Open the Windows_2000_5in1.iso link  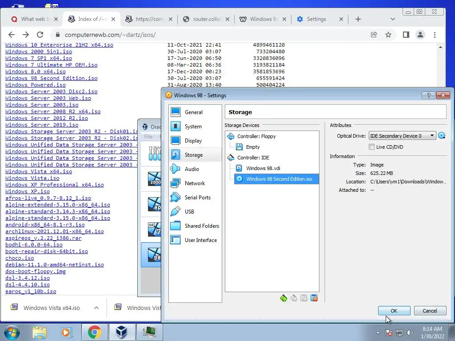coord(39,52)
